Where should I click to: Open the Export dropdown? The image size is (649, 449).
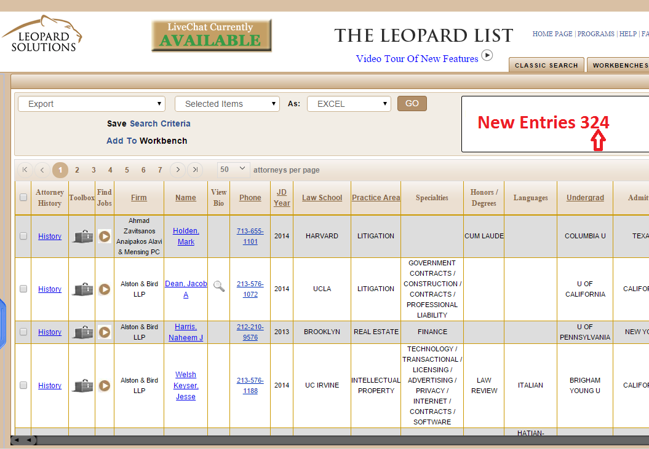[x=92, y=104]
